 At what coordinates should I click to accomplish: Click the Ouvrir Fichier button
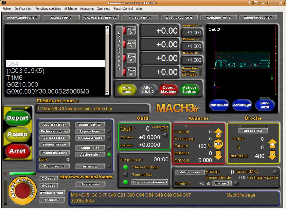(x=54, y=125)
